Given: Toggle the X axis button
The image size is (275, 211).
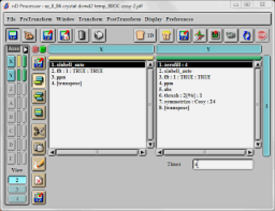Looking at the screenshot, I should tap(11, 62).
